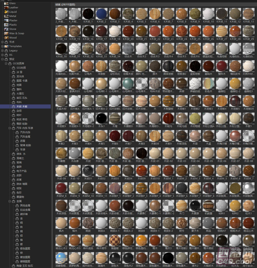The height and width of the screenshot is (268, 257).
Task: Select the 玻璃 folder in tree
Action: [x=19, y=162]
